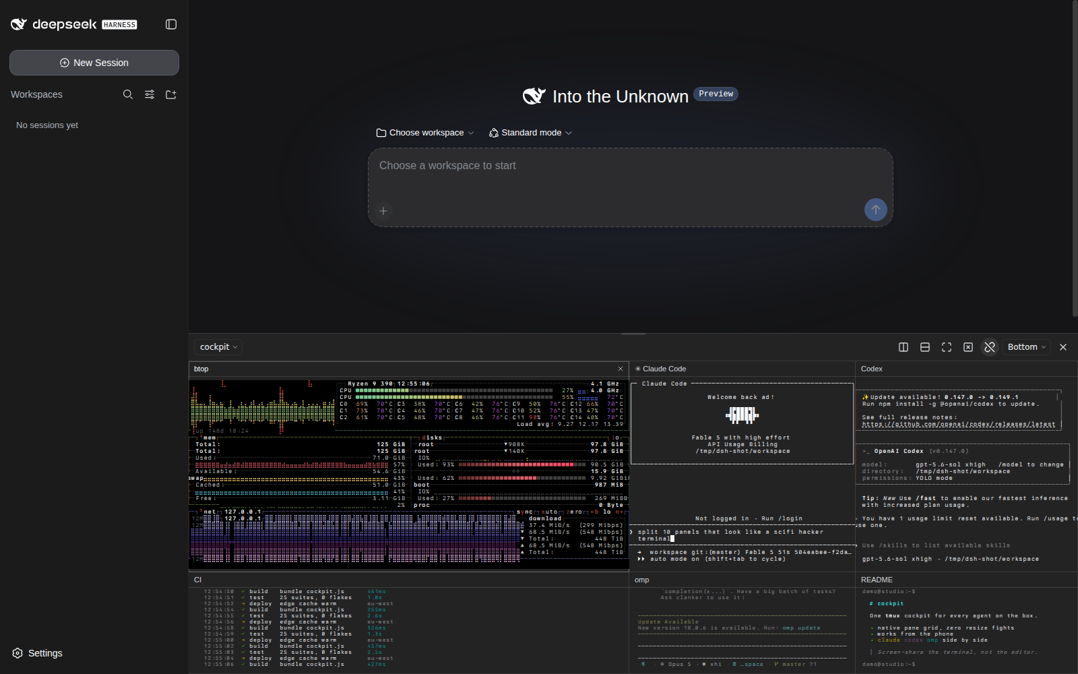This screenshot has height=674, width=1078.
Task: Open workspace filter settings sliders icon
Action: pos(150,94)
